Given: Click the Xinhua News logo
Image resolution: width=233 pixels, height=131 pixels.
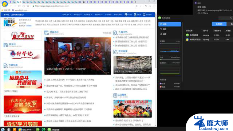Looking at the screenshot, I should tap(9, 23).
